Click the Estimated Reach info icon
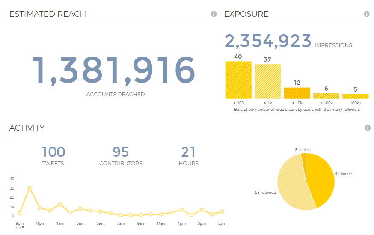 tap(214, 14)
